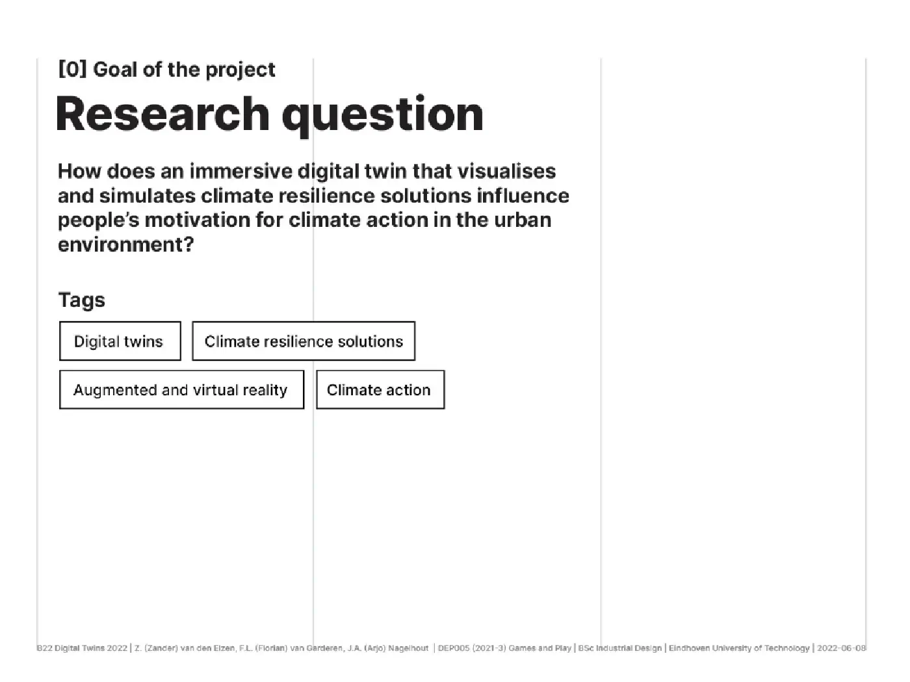Click "BSc Industrial Design" in the footer
The width and height of the screenshot is (910, 682).
(620, 648)
